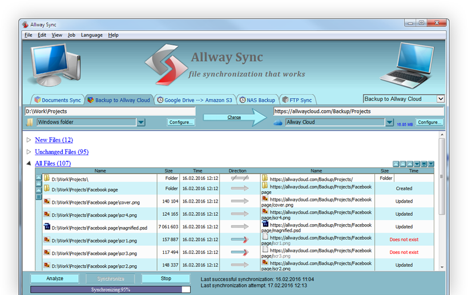Click the 7 061 603 size cell
This screenshot has width=468, height=295.
coord(168,227)
